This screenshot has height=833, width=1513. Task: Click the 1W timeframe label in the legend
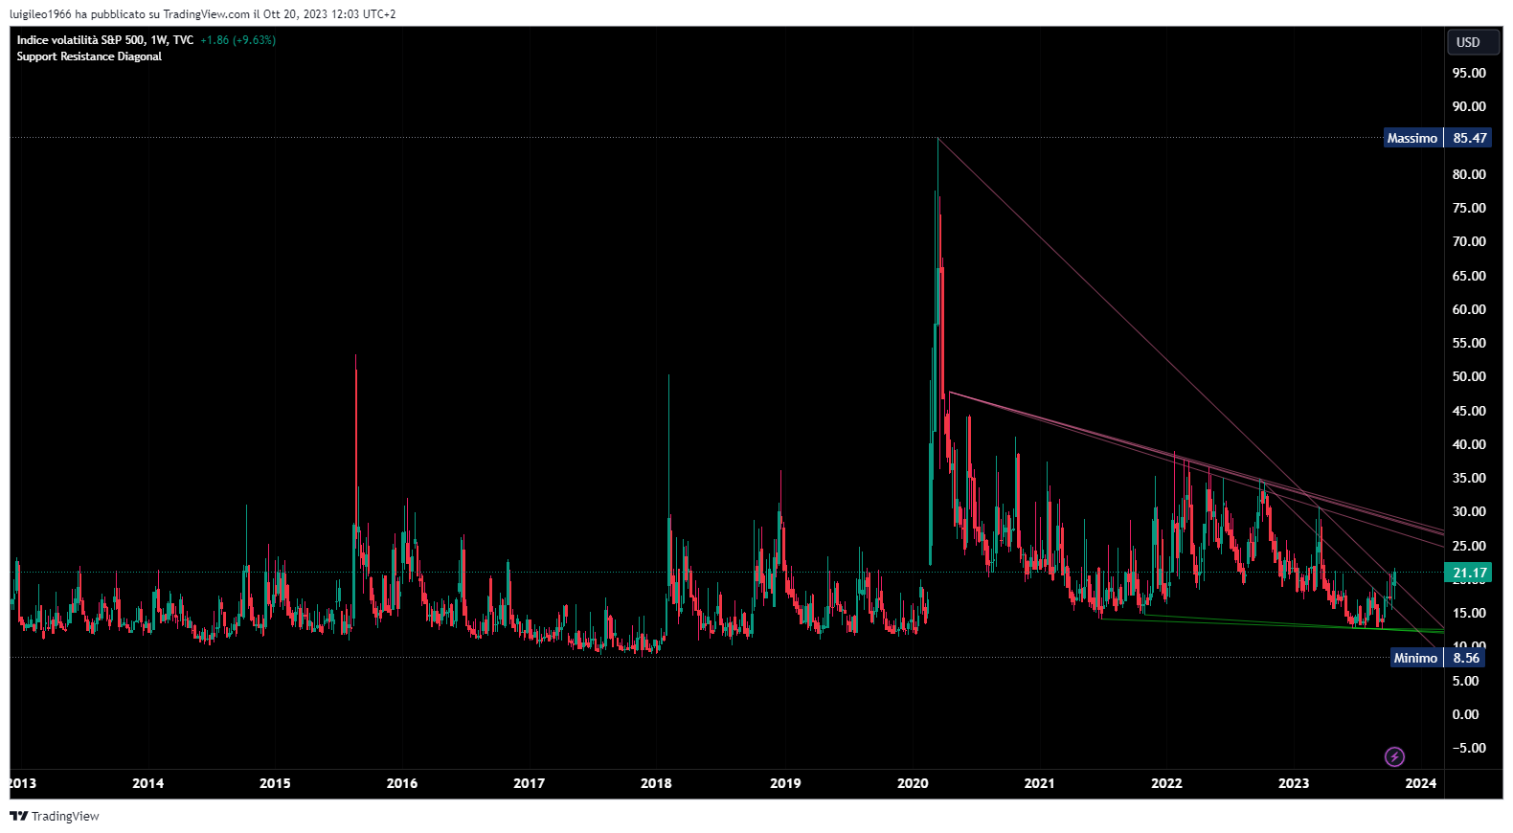click(159, 40)
